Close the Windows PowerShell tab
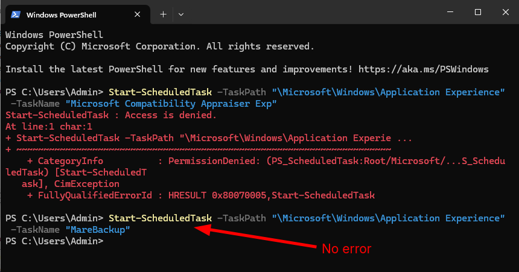 coord(138,14)
